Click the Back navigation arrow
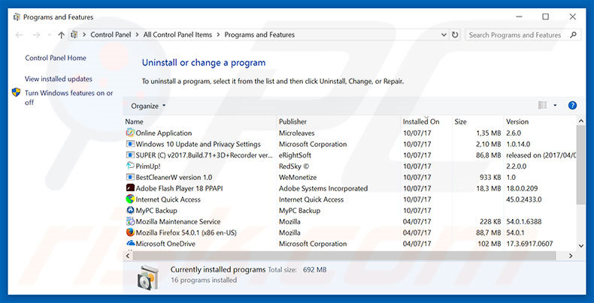 [18, 35]
